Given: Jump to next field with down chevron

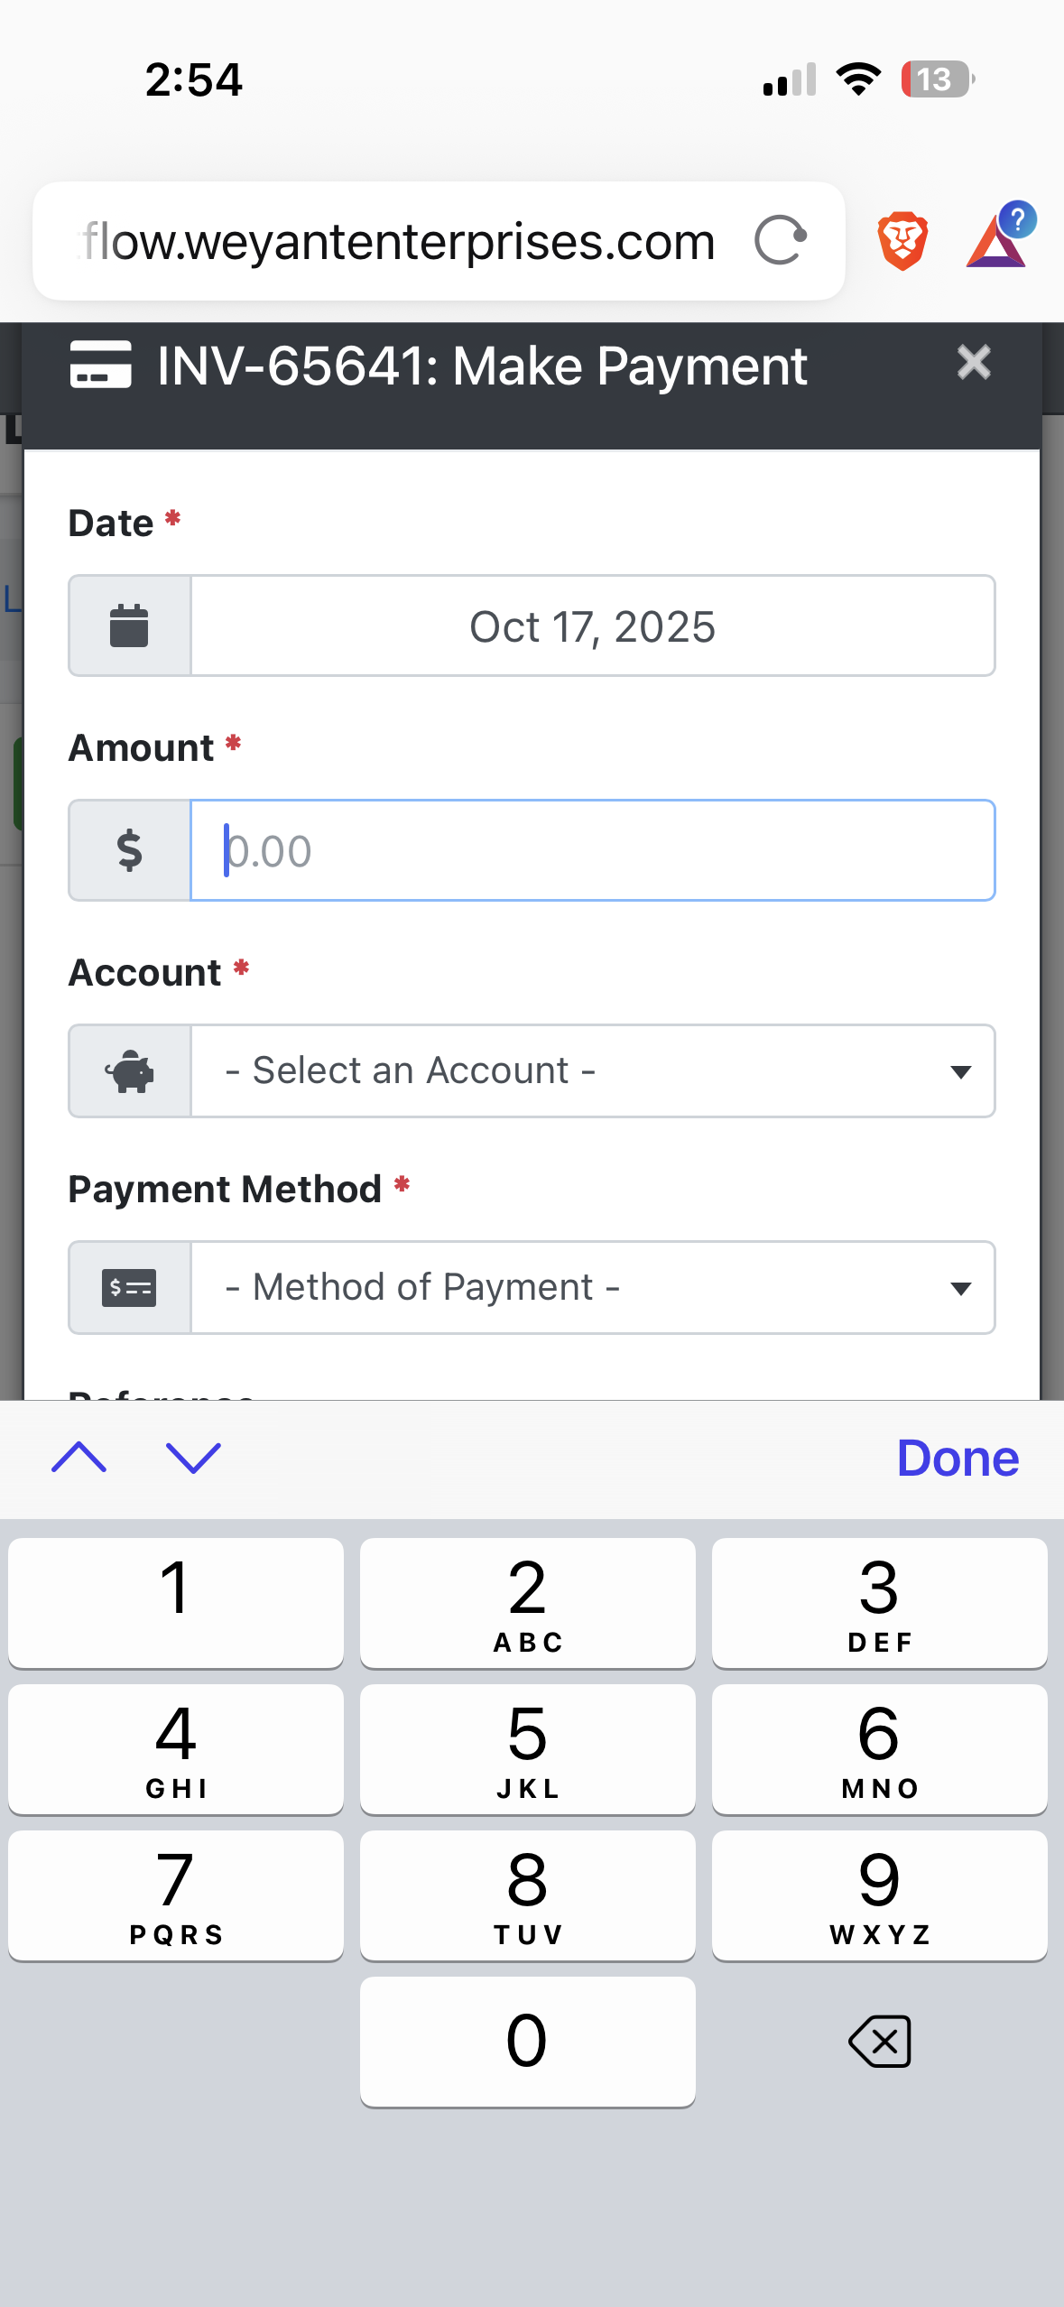Looking at the screenshot, I should (193, 1458).
